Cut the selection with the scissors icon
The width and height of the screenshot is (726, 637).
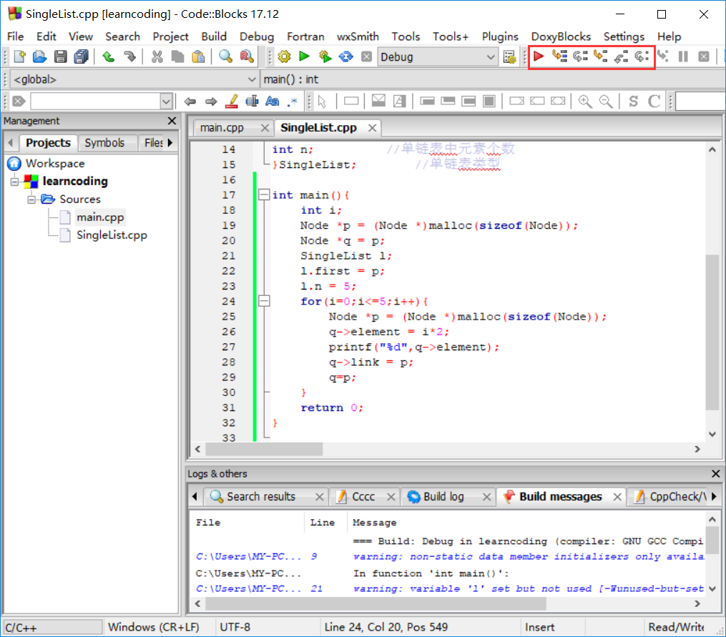pyautogui.click(x=157, y=57)
